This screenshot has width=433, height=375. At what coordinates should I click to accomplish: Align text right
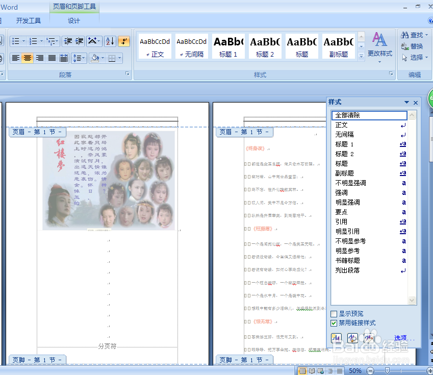click(x=39, y=58)
